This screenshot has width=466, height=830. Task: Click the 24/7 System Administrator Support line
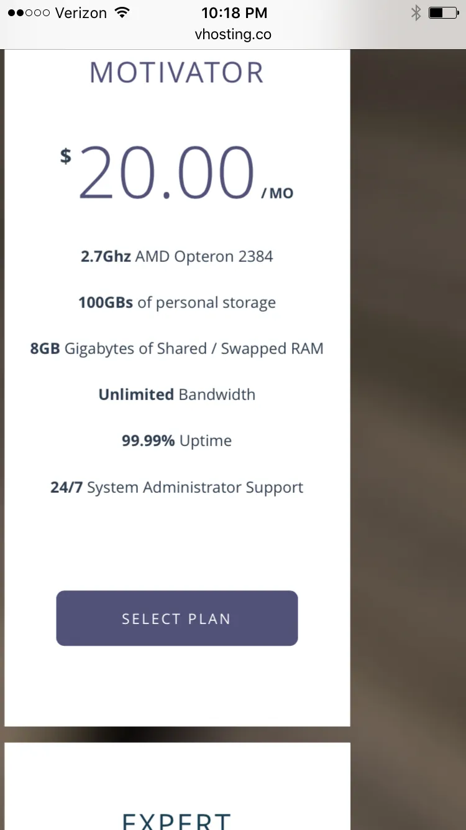click(177, 487)
